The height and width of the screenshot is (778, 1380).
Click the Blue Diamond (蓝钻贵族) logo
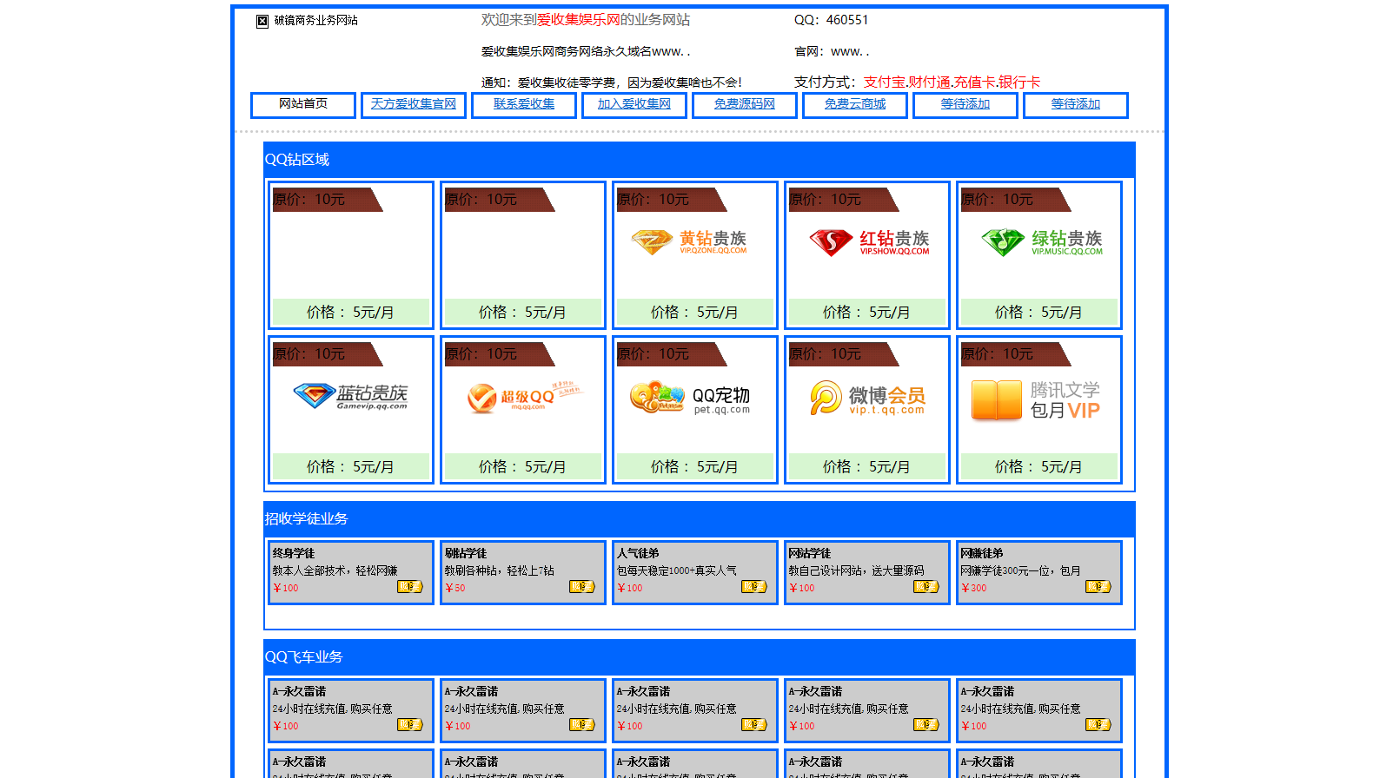tap(350, 396)
